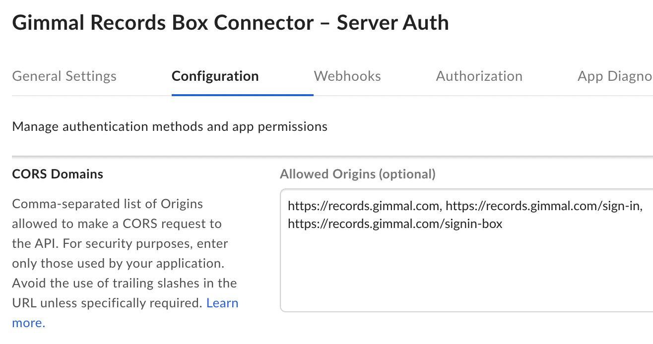Click the word more under Learn
This screenshot has width=653, height=344.
[28, 323]
